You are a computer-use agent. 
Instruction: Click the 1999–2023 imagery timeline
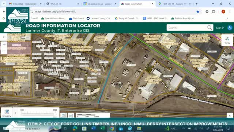coord(38,113)
